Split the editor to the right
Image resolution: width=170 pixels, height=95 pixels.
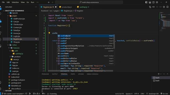(x=167, y=7)
